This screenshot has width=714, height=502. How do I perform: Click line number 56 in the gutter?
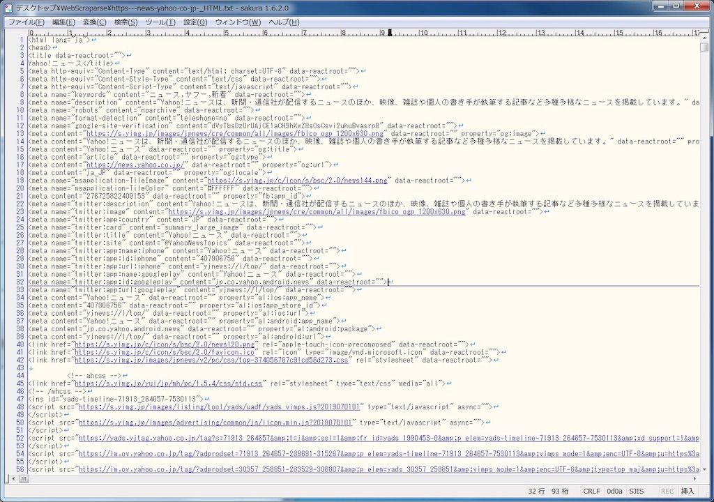(x=20, y=469)
